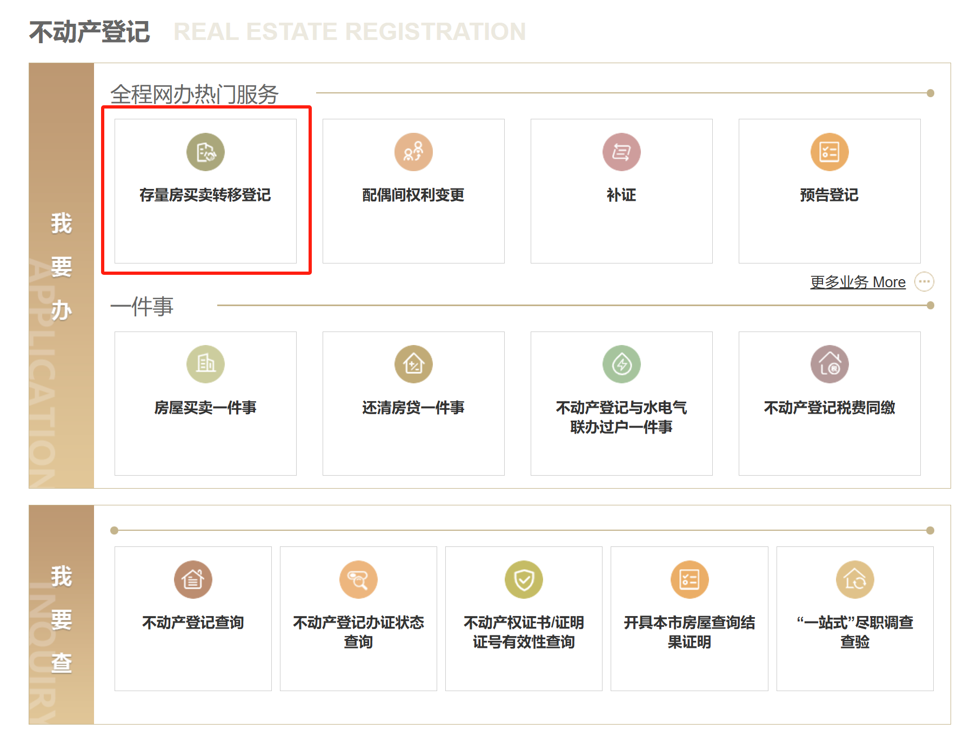The image size is (970, 737).
Task: Click the 还清房贷一件事 house icon
Action: 413,364
